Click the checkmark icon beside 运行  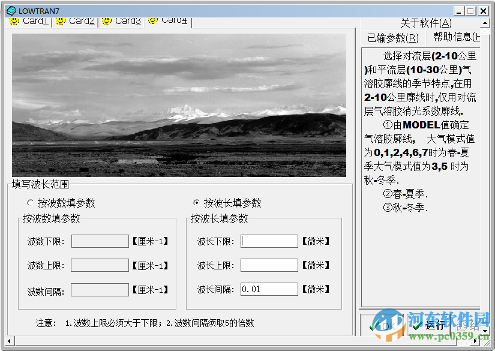pyautogui.click(x=416, y=326)
